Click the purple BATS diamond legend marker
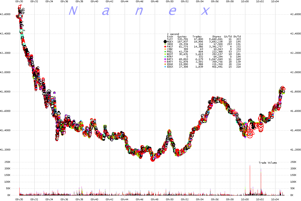This screenshot has height=201, width=301. 165,59
